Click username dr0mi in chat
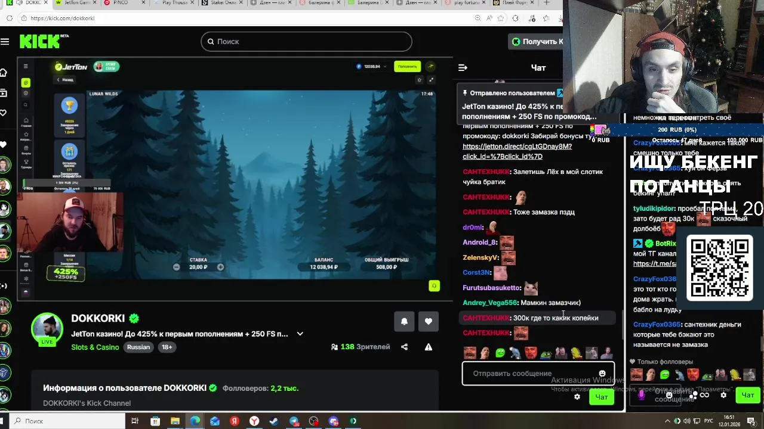Screen dimensions: 764x429 pos(472,228)
